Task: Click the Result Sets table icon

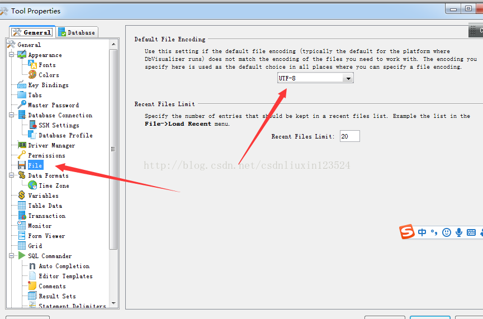Action: click(x=32, y=296)
